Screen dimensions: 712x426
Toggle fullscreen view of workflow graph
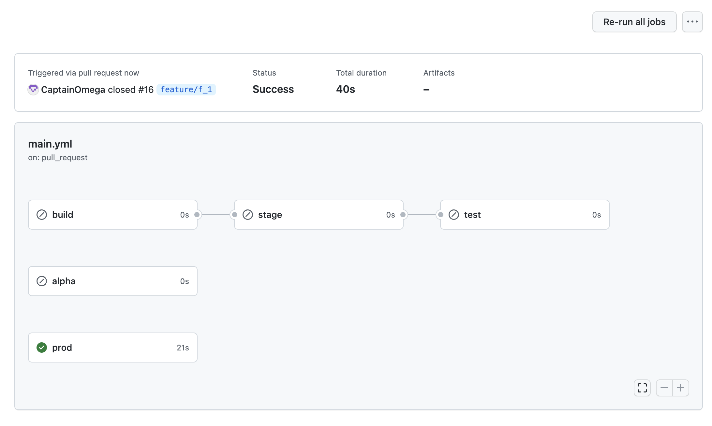click(x=642, y=388)
